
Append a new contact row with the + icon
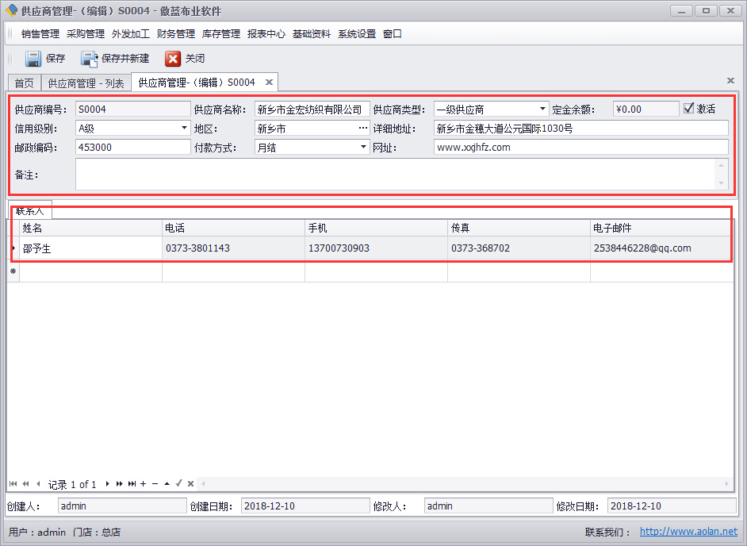tap(144, 483)
